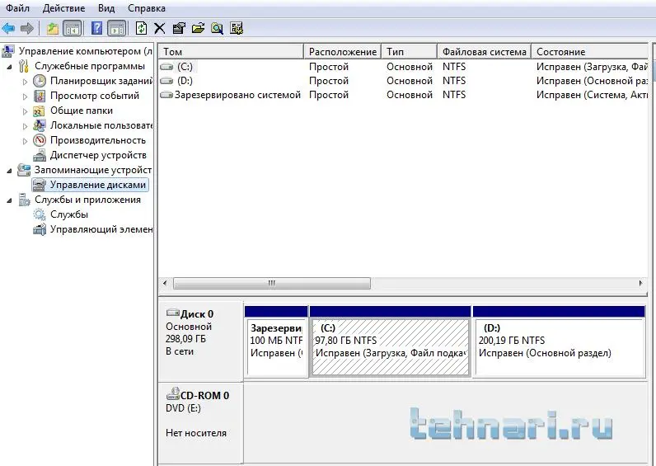Image resolution: width=656 pixels, height=466 pixels.
Task: Select volume (D:) in the list
Action: pos(185,81)
